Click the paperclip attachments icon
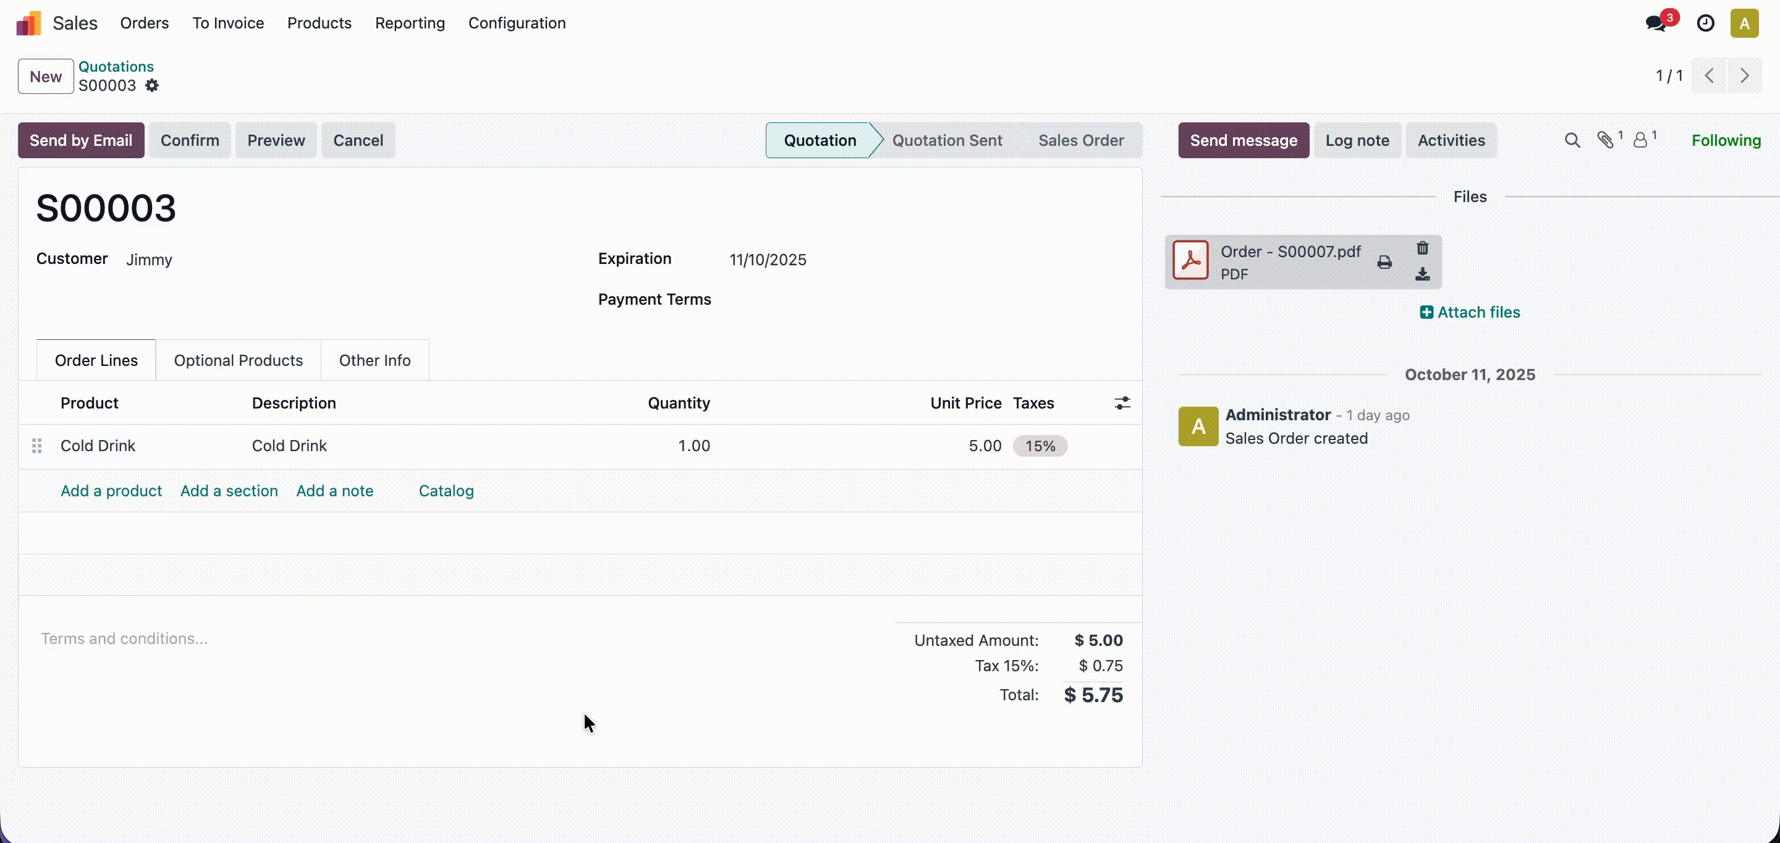 click(1606, 140)
